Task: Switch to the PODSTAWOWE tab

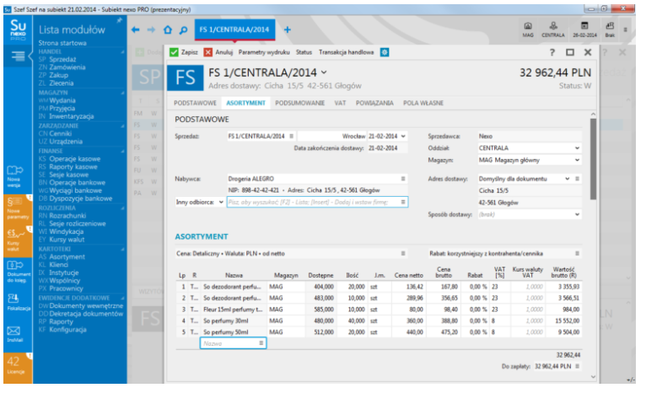Action: pos(195,104)
